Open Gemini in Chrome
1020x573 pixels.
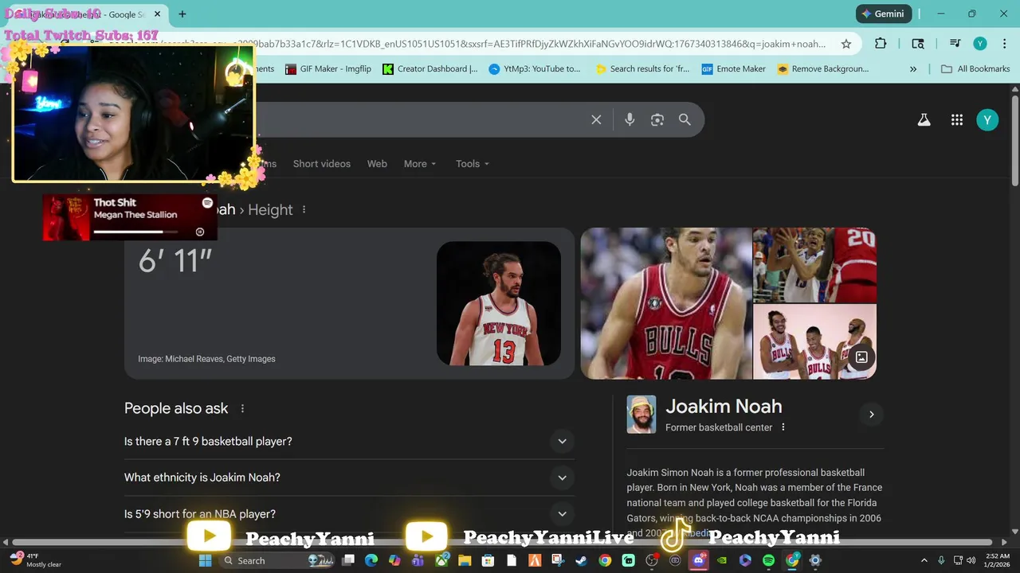(x=883, y=14)
